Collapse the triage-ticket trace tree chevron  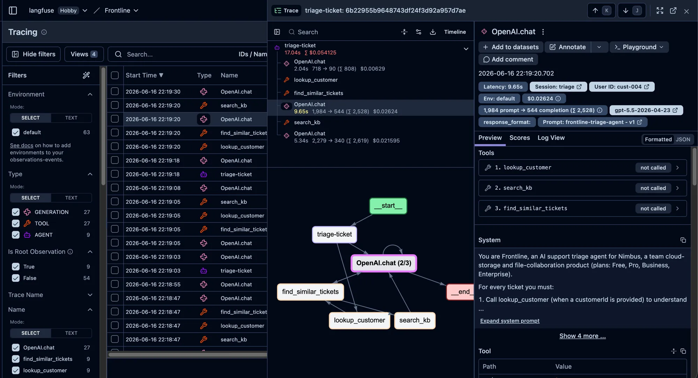(x=466, y=49)
